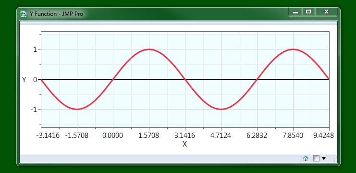The image size is (356, 173).
Task: Click the window title 'Y Function - JMP Pro'
Action: pos(57,14)
